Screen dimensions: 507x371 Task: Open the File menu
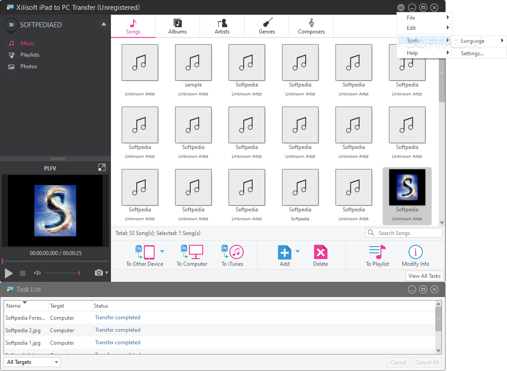coord(424,18)
